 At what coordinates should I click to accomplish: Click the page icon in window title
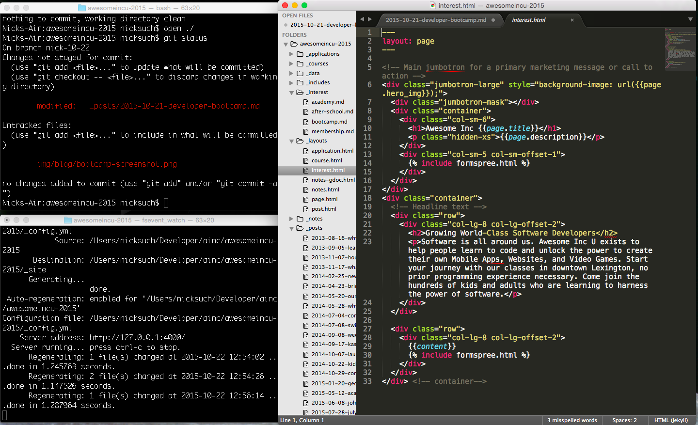[x=433, y=5]
